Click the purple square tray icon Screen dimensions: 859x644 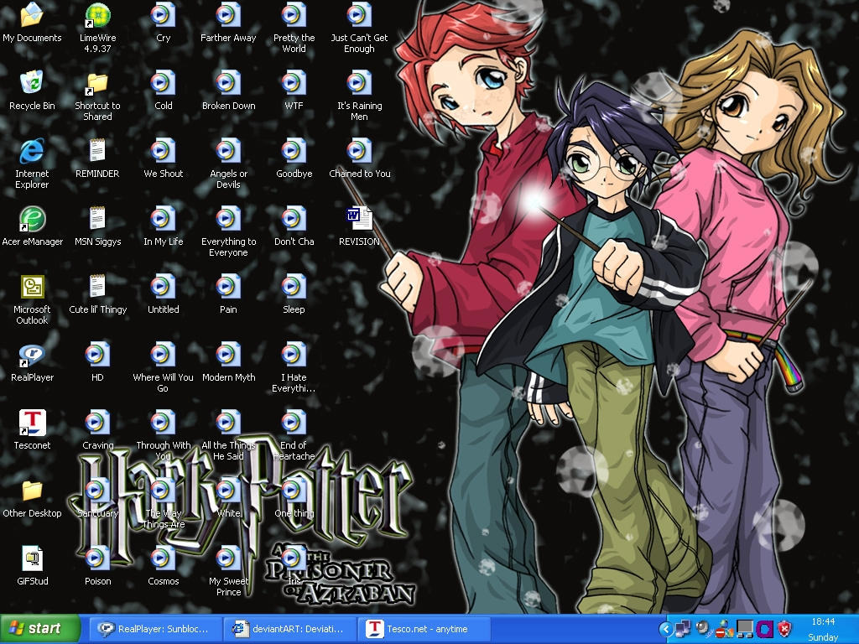pos(765,629)
